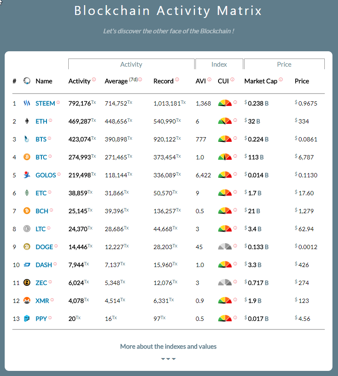This screenshot has width=338, height=376.
Task: Open the BTS coin link
Action: pyautogui.click(x=41, y=139)
